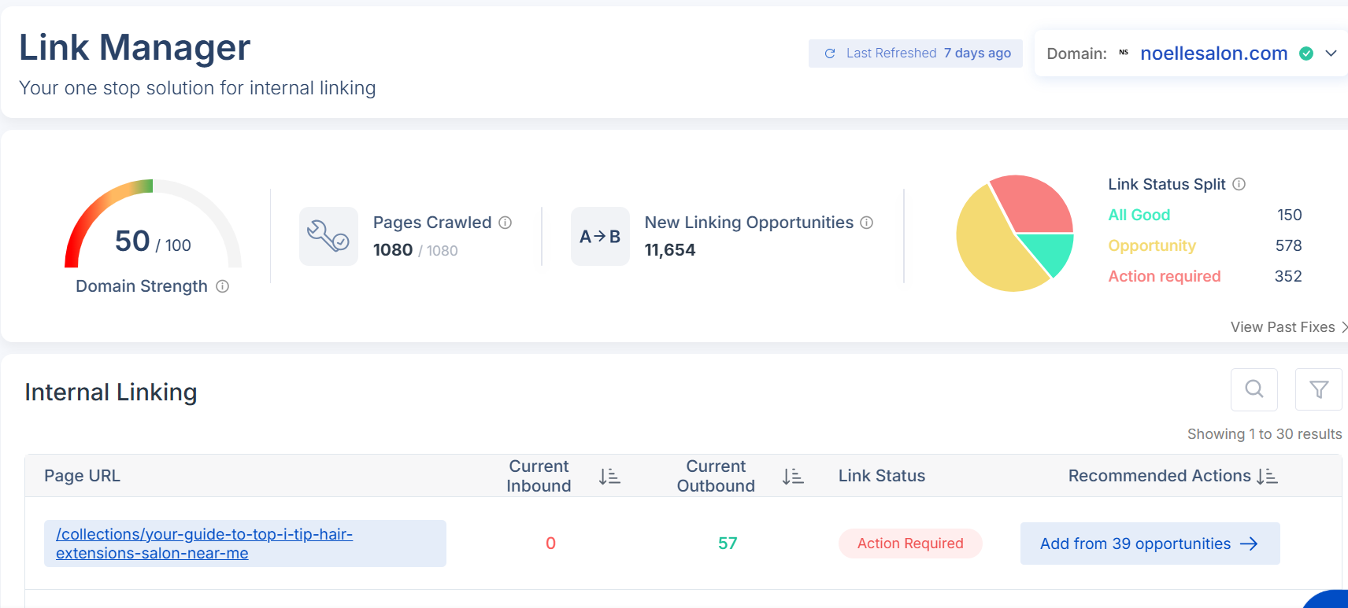Click the Internal Linking section title
Image resolution: width=1348 pixels, height=608 pixels.
pyautogui.click(x=111, y=392)
